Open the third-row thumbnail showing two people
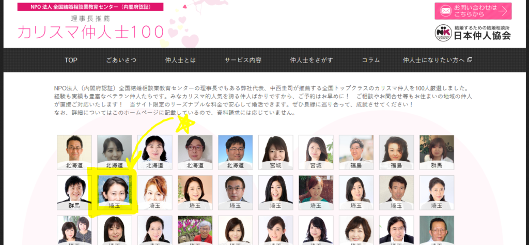 (74, 230)
